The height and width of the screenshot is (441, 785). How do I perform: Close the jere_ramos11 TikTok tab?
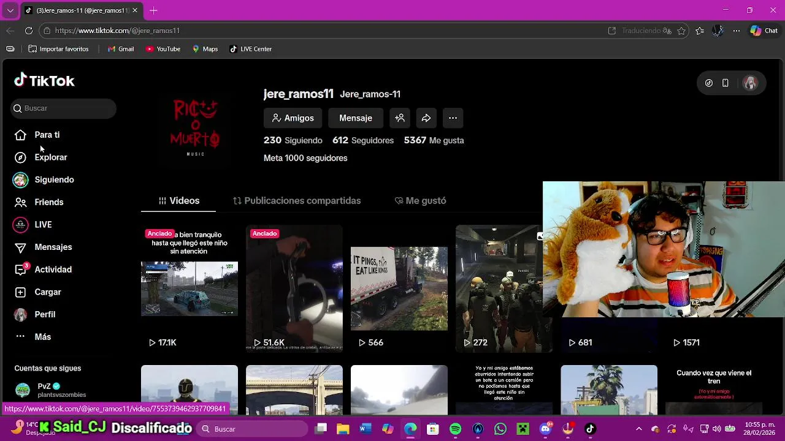coord(135,10)
